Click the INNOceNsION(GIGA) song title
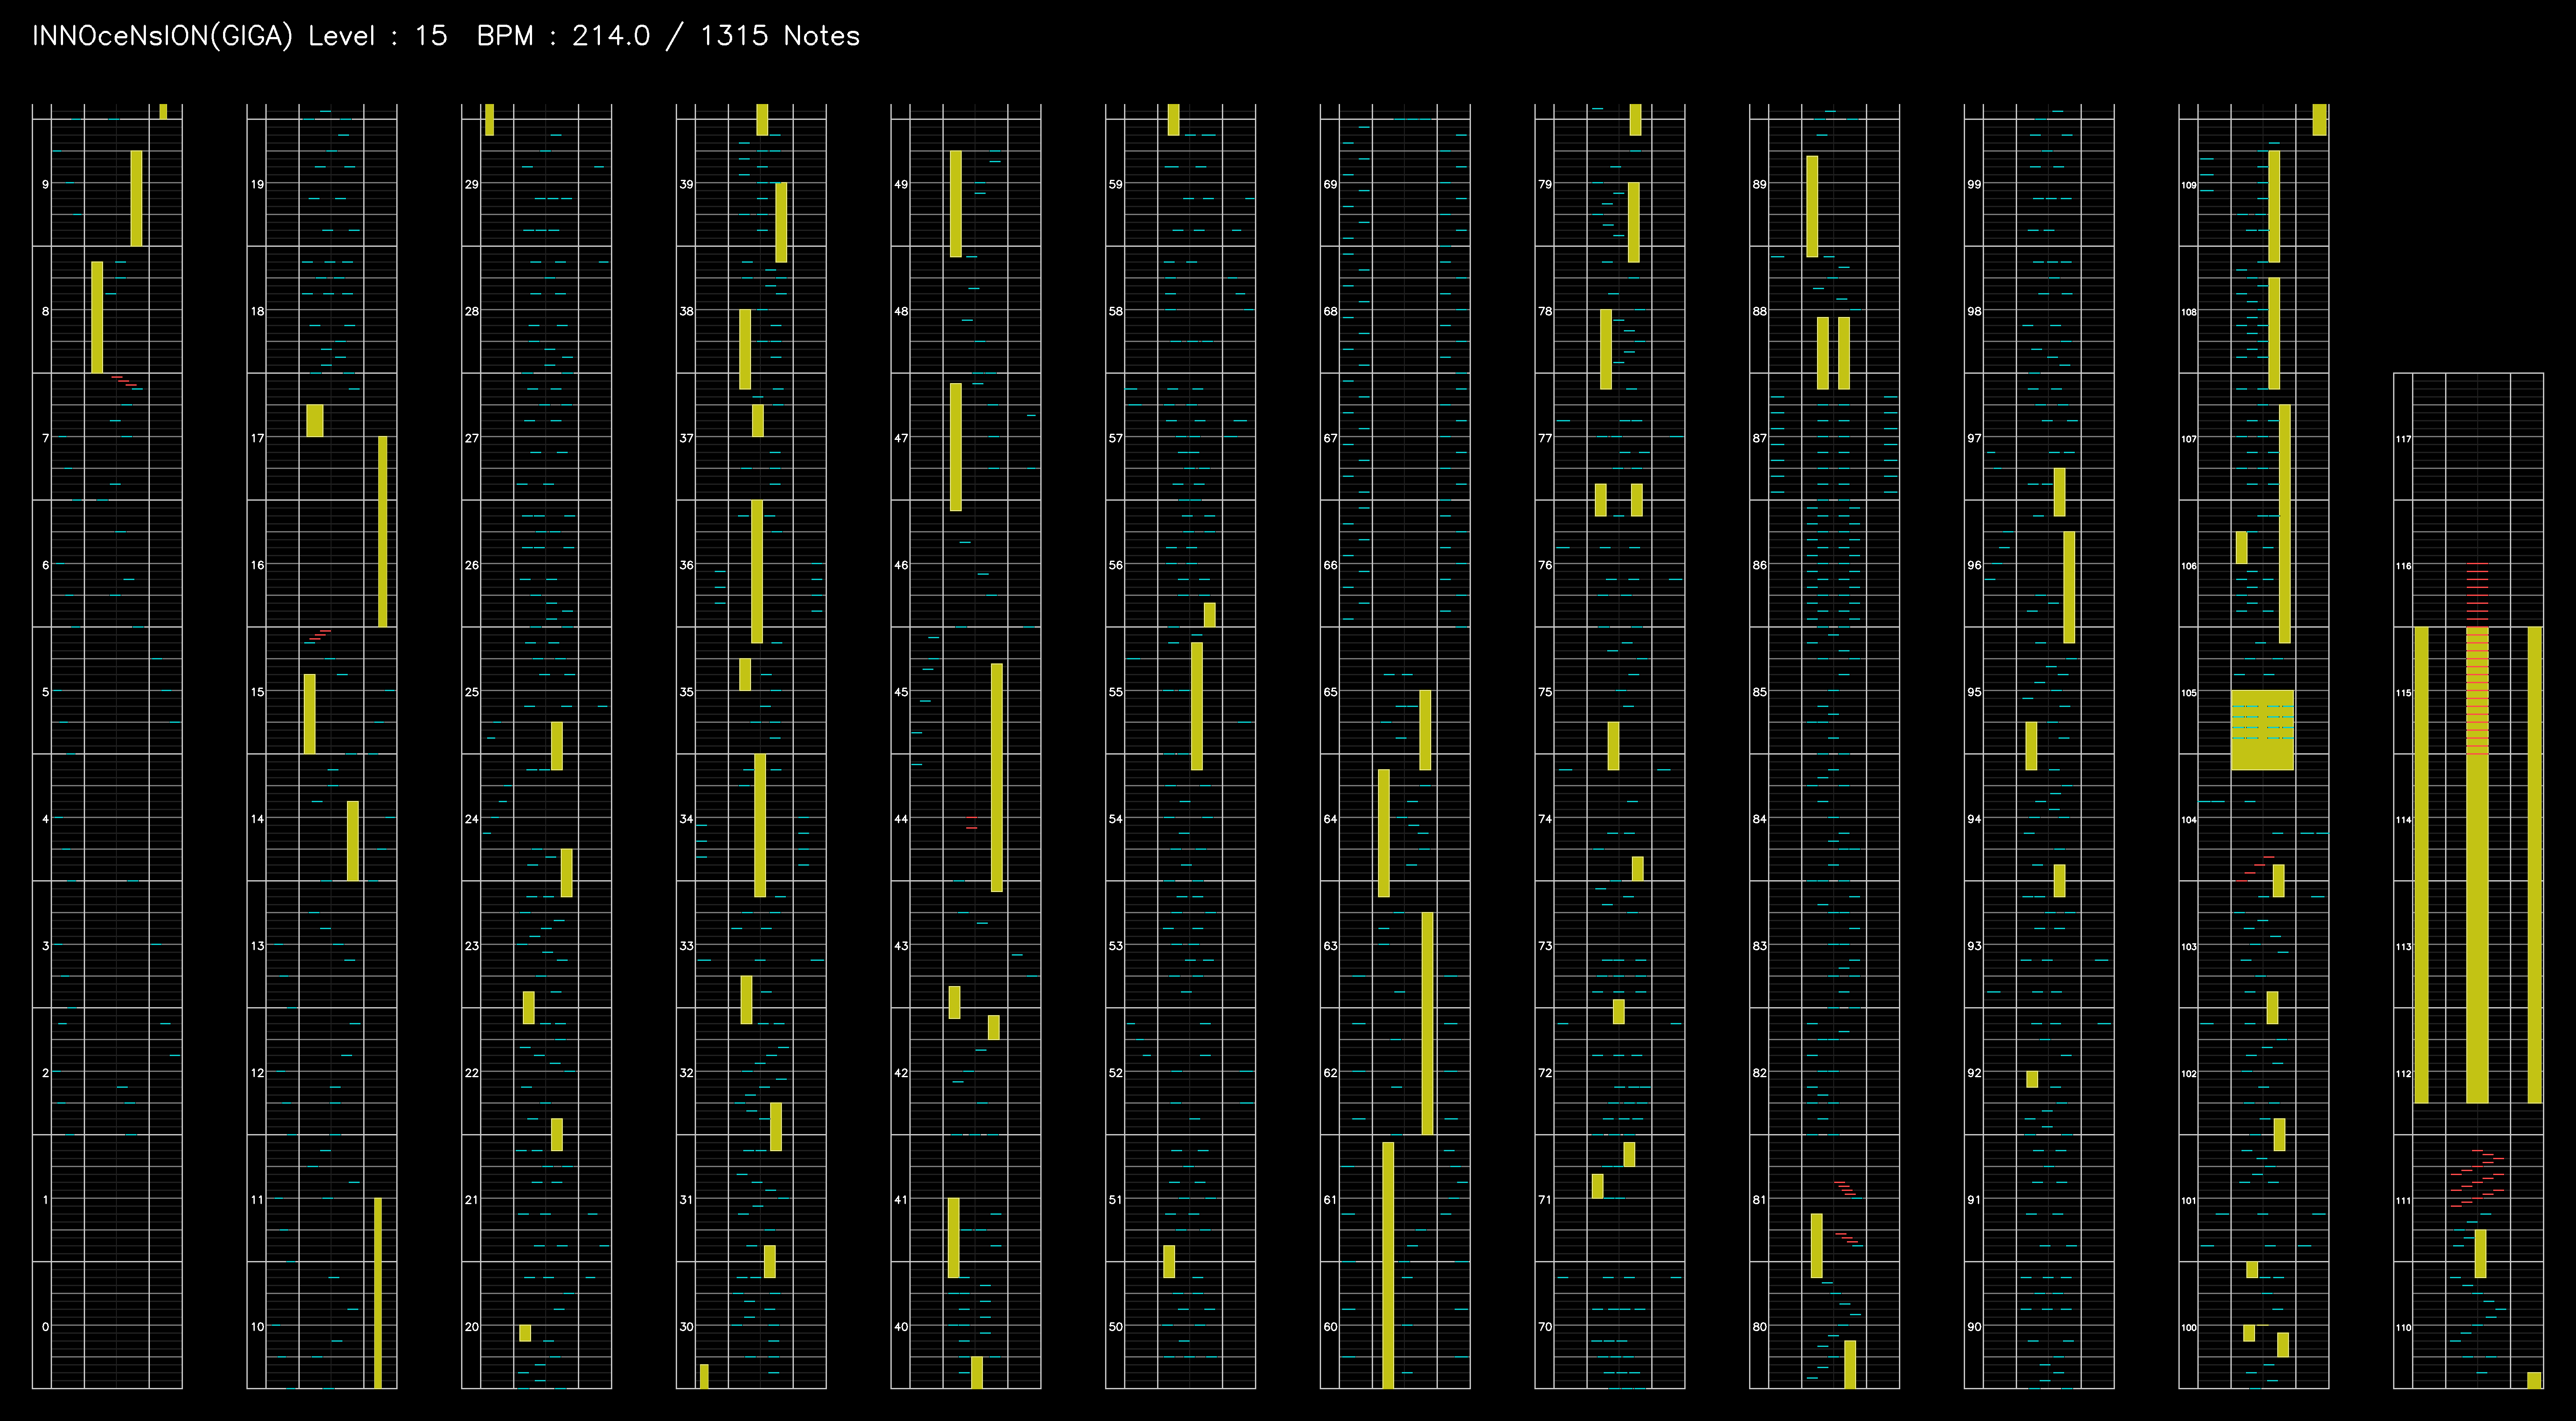This screenshot has width=2576, height=1421. point(162,36)
